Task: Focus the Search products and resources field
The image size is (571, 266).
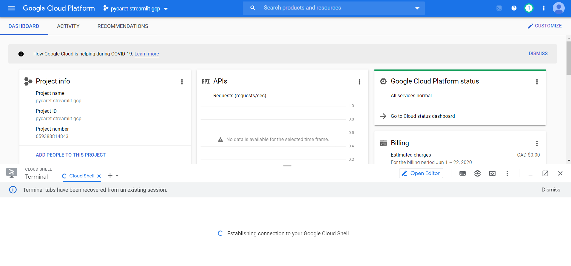Action: pos(334,8)
